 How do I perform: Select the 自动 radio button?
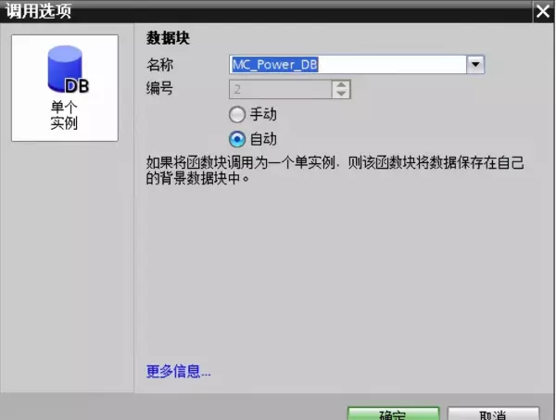(x=237, y=139)
